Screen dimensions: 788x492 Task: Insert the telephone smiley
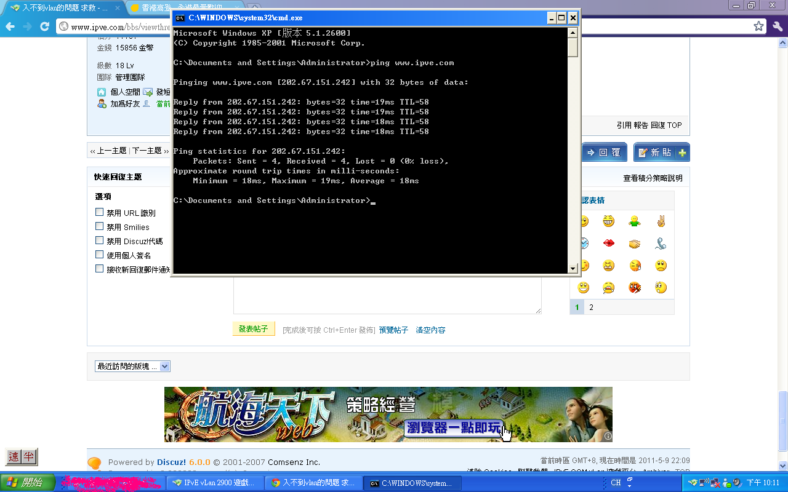point(661,244)
